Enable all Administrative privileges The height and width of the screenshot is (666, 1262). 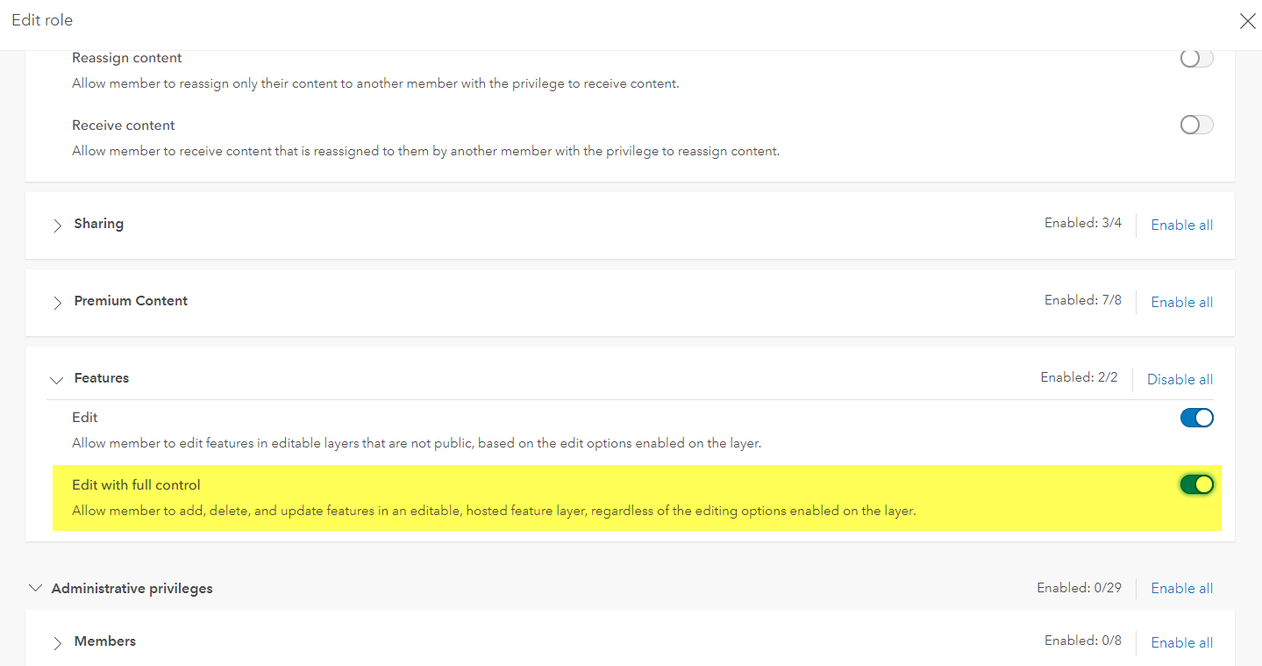point(1181,589)
